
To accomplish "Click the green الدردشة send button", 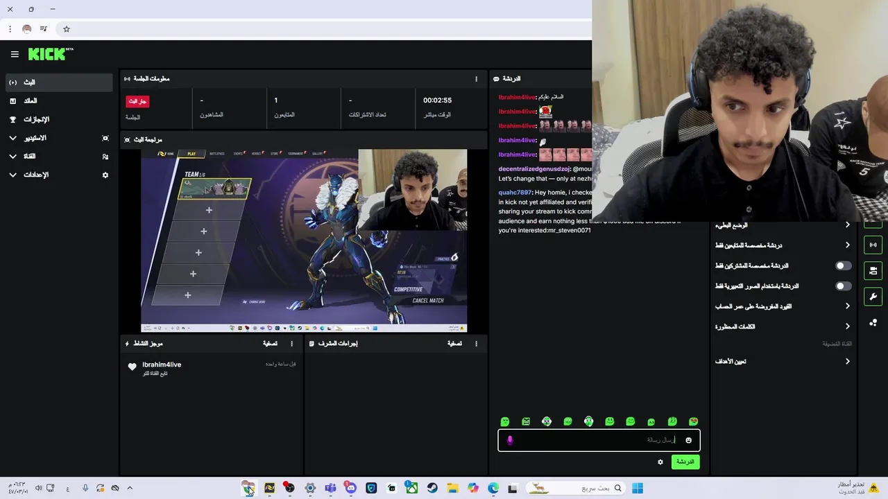I will click(685, 462).
